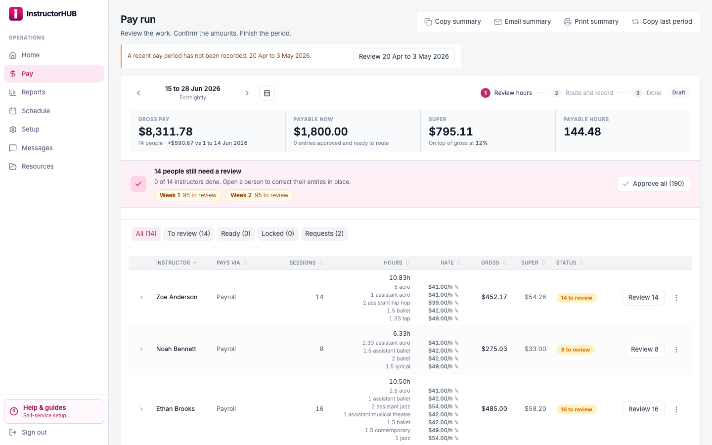Open Help & guides self-service setup
This screenshot has width=712, height=445.
pyautogui.click(x=54, y=411)
